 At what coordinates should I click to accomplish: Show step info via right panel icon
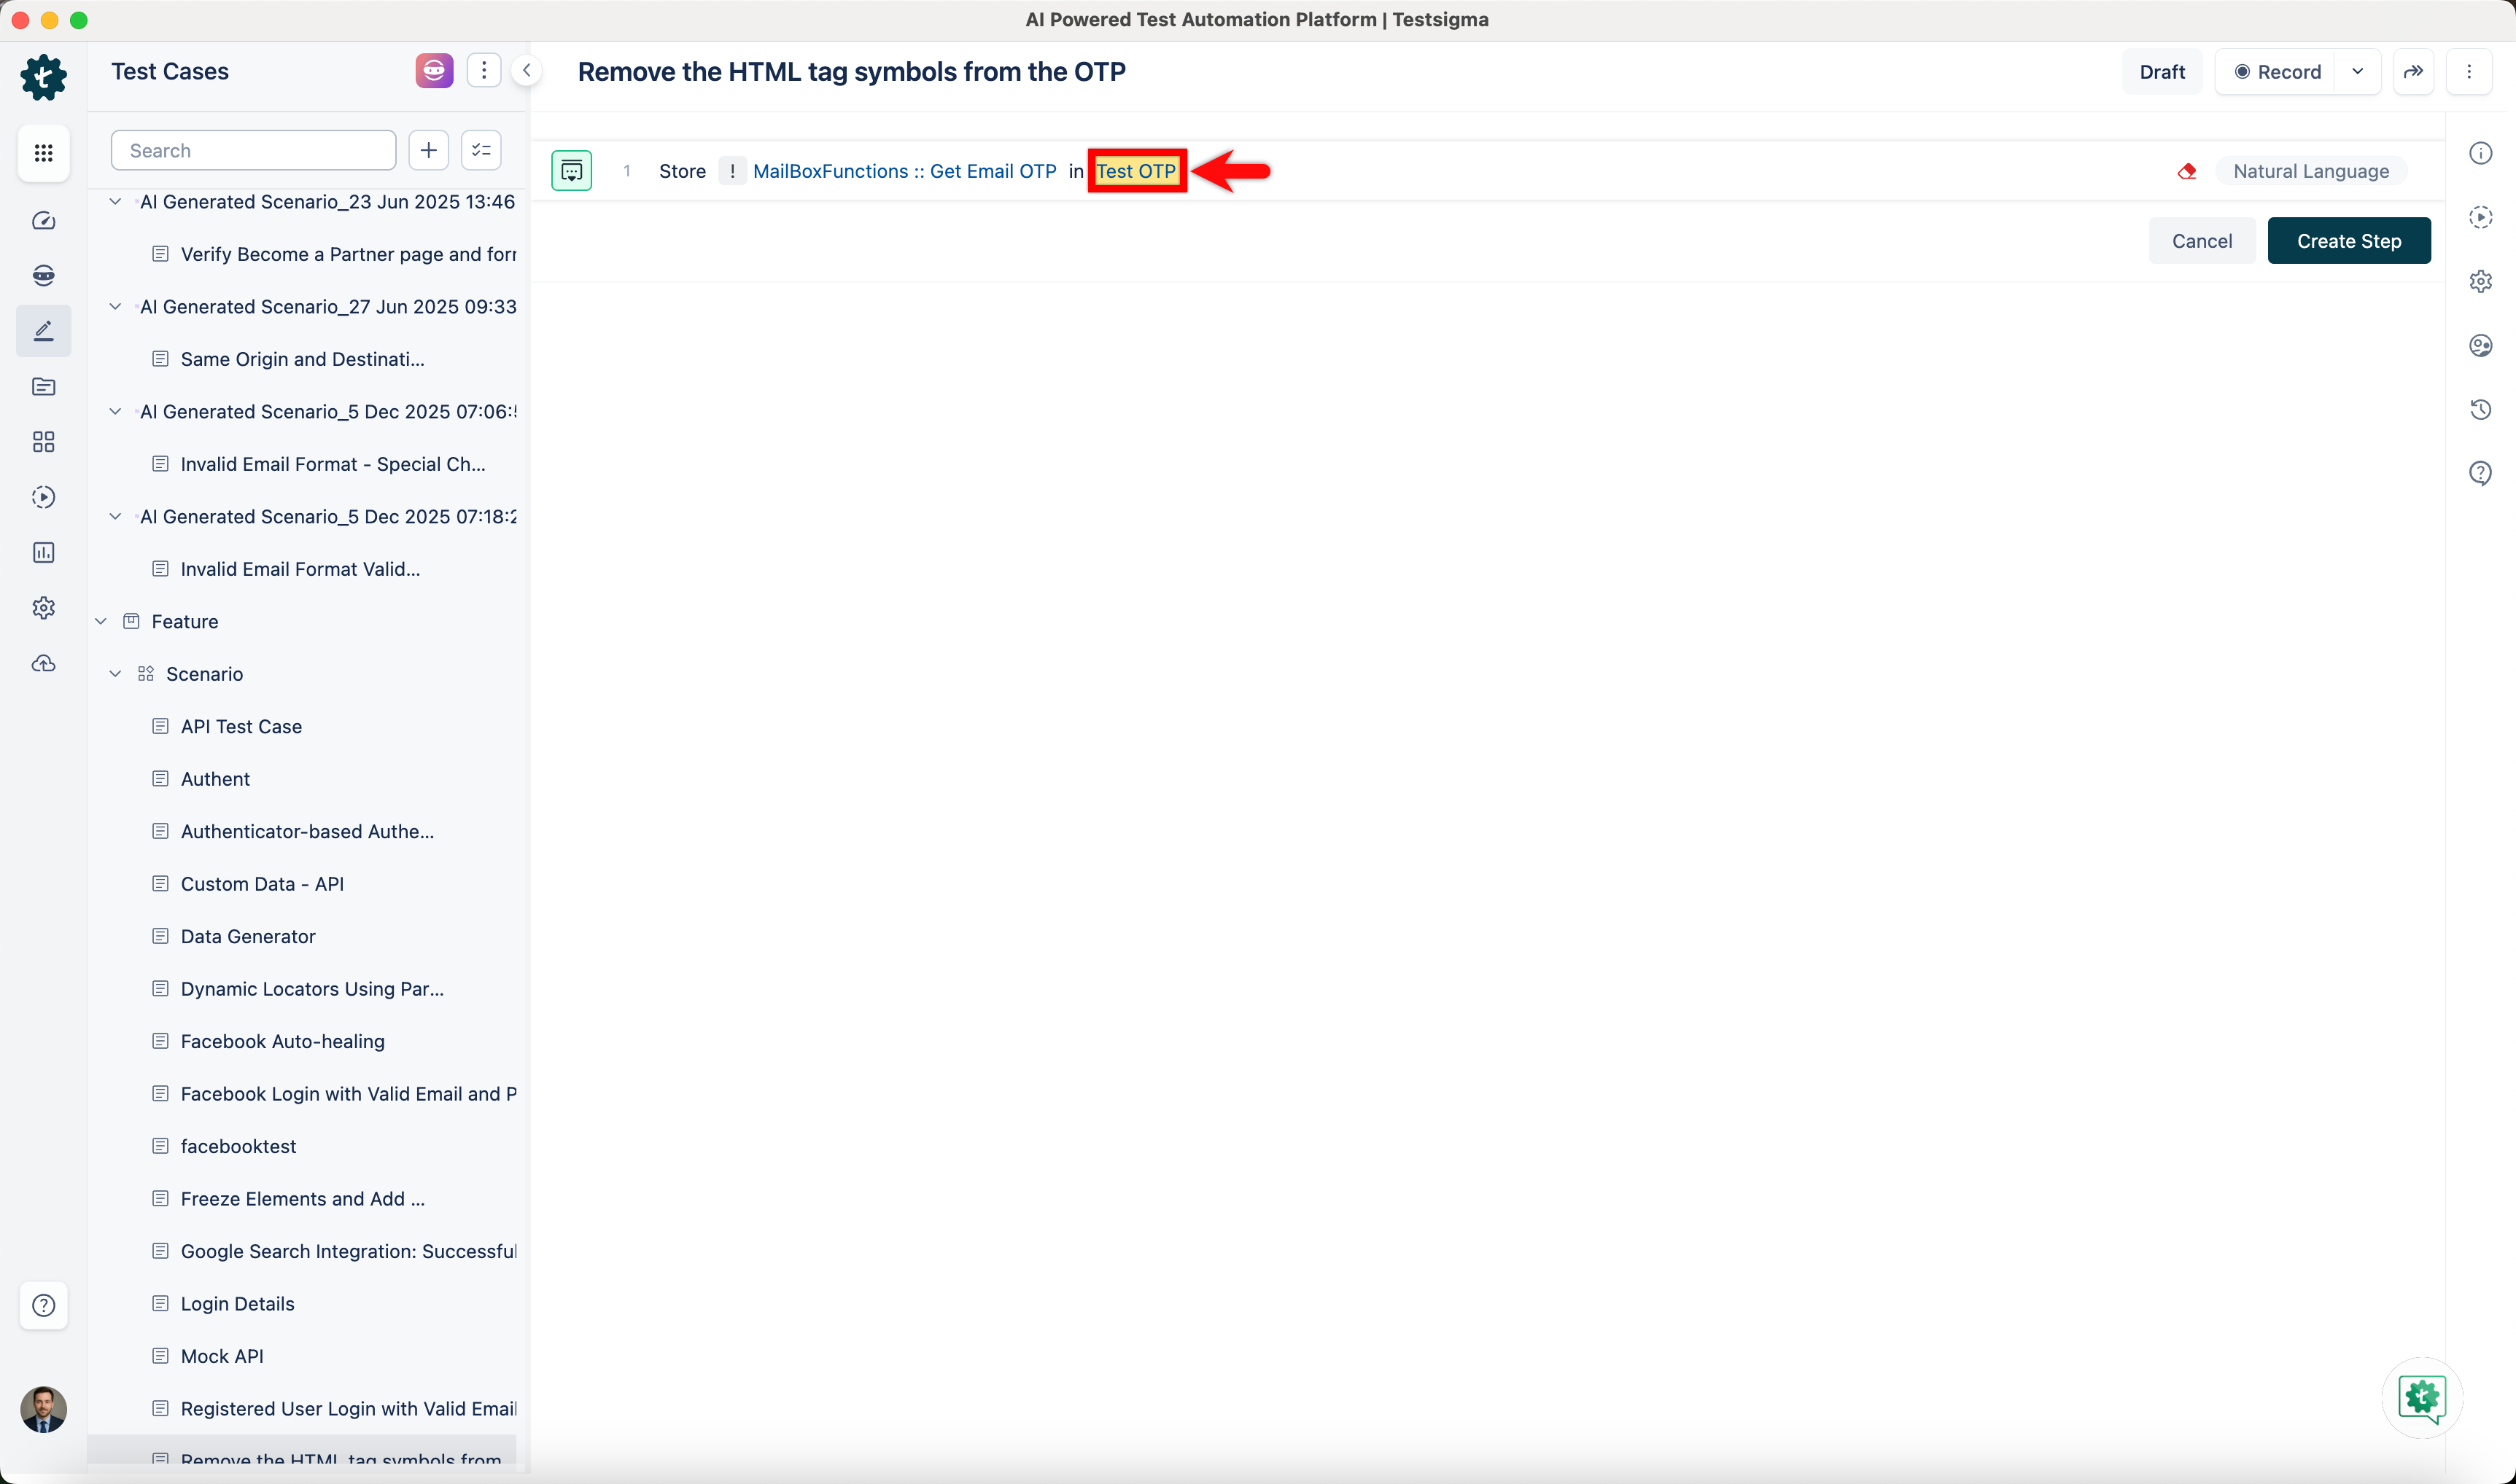[x=2482, y=152]
